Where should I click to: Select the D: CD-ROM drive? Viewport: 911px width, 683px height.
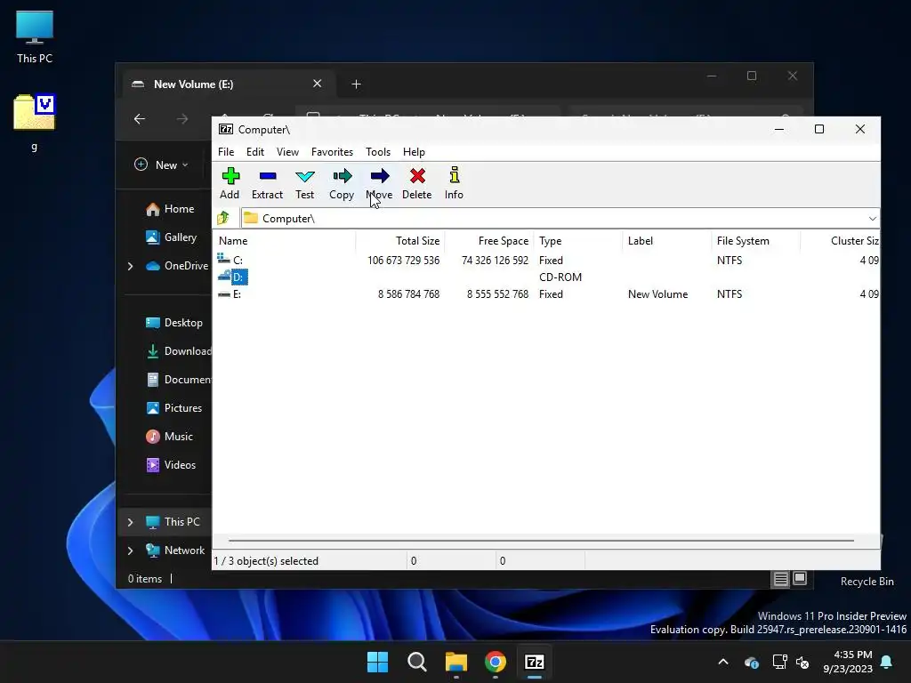232,277
